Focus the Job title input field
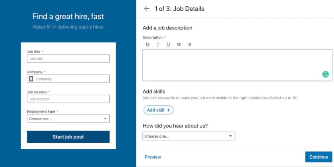 (x=68, y=58)
